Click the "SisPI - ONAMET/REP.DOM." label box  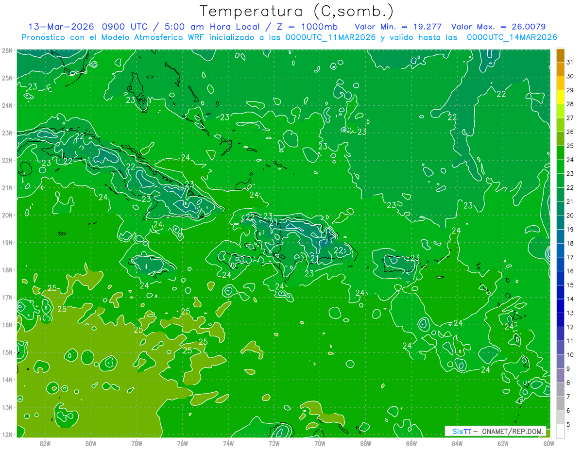(x=496, y=431)
